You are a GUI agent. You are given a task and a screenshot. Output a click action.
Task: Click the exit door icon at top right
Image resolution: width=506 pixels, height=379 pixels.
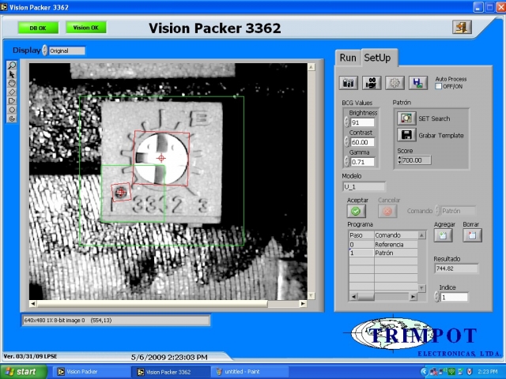462,27
